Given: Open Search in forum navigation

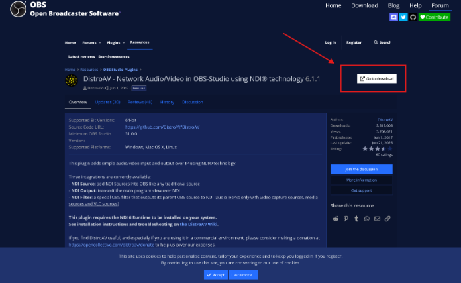Looking at the screenshot, I should (x=382, y=42).
